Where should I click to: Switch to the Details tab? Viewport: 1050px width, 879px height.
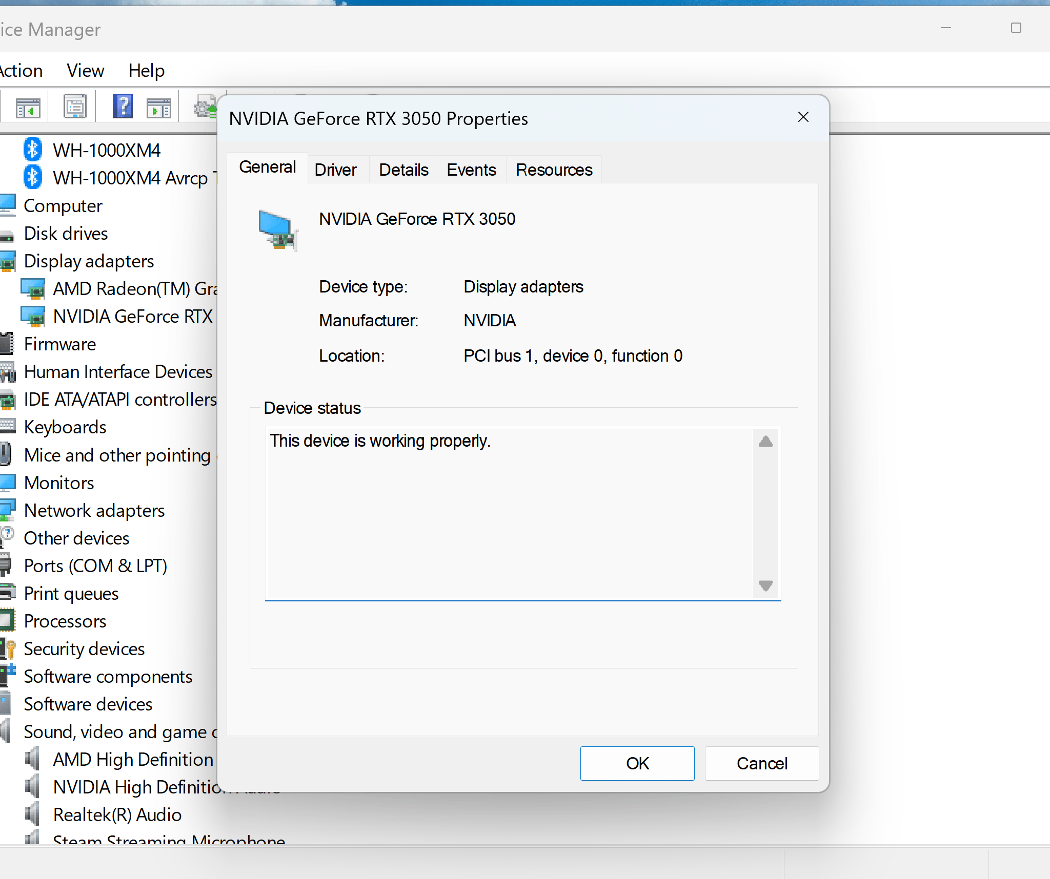(403, 170)
